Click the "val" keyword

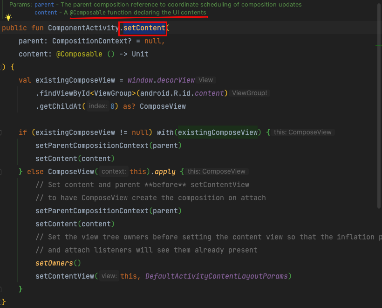(x=25, y=80)
